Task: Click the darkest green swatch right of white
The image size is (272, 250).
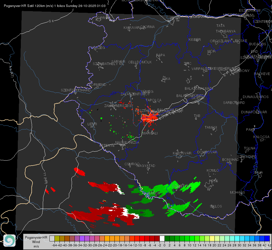Action: [167, 238]
